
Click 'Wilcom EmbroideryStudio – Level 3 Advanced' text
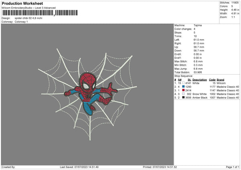29,8
